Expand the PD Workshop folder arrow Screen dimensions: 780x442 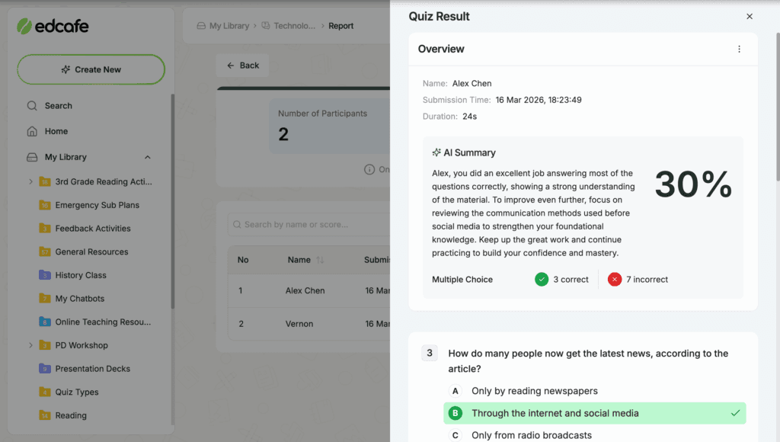click(x=30, y=345)
